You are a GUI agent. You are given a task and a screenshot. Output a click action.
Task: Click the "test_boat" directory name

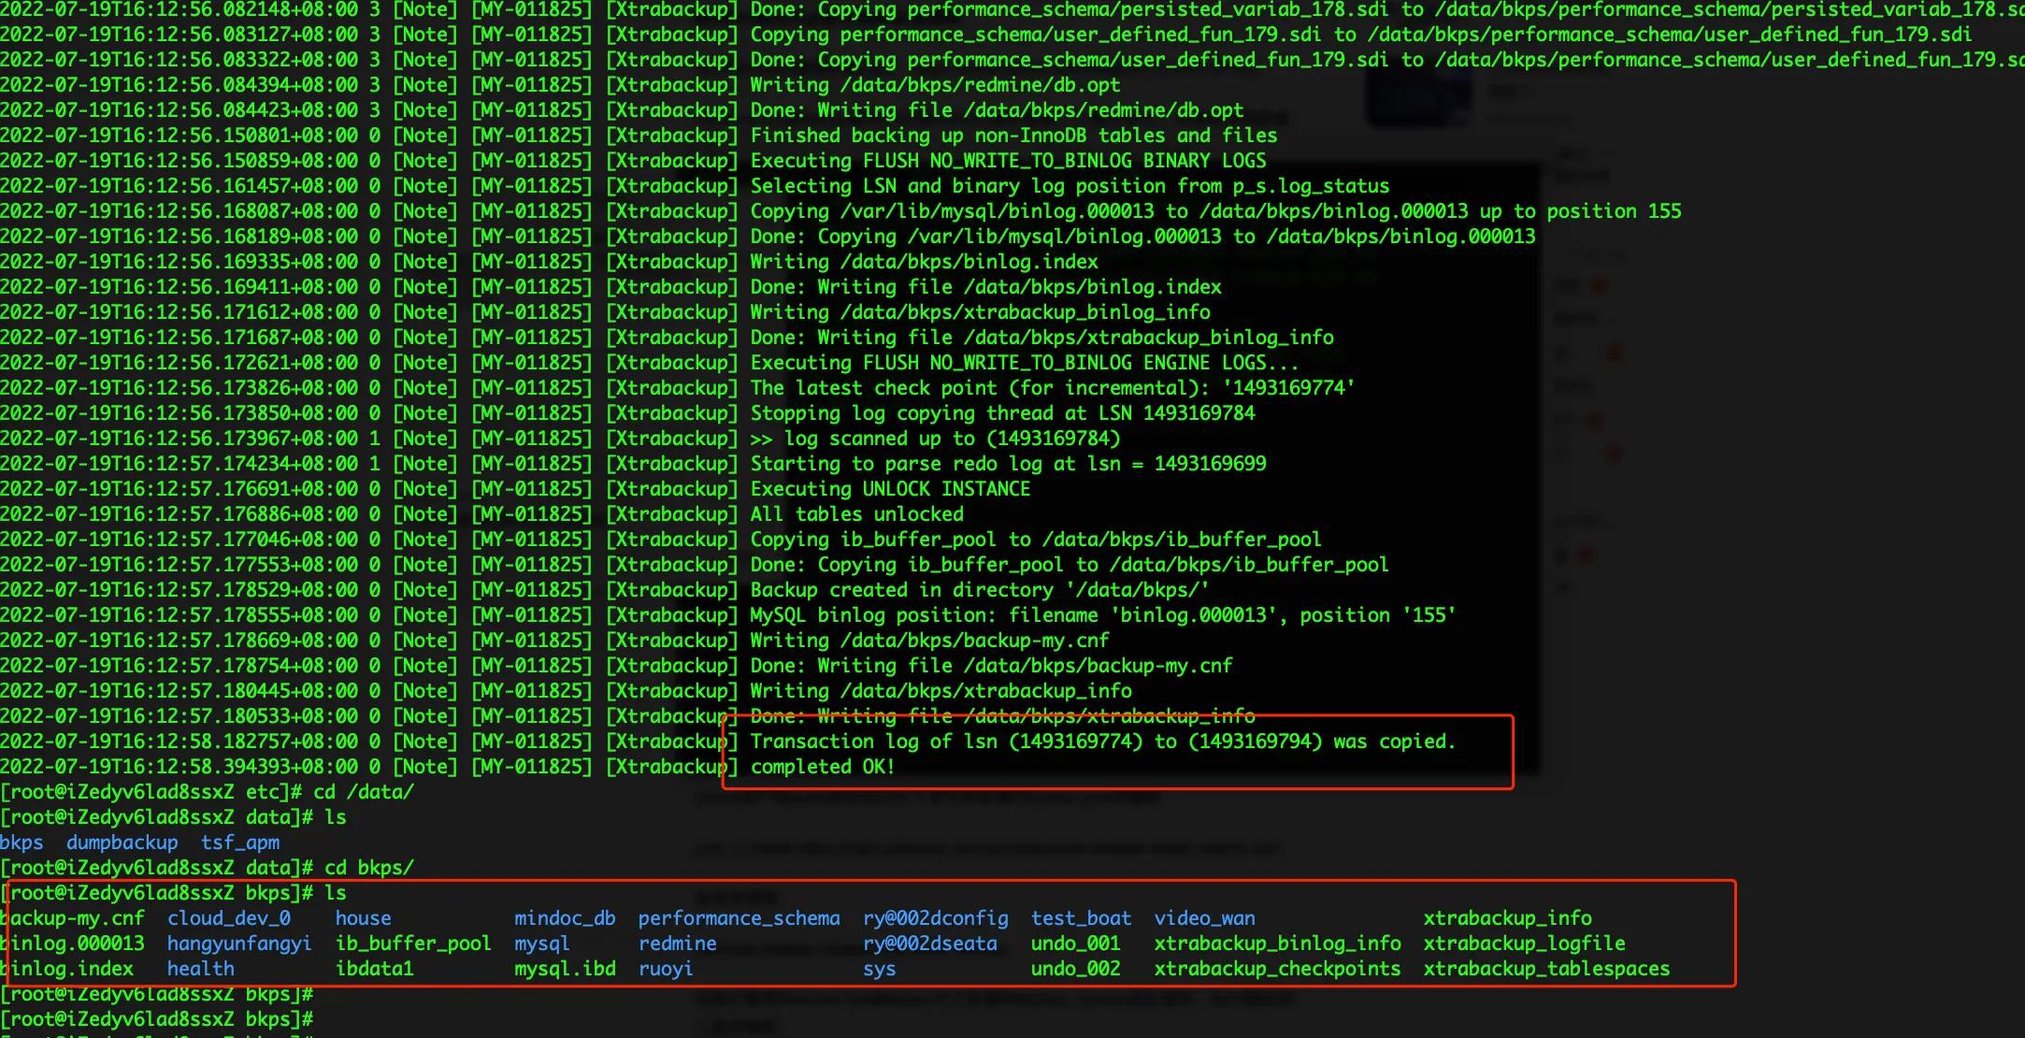(1082, 917)
